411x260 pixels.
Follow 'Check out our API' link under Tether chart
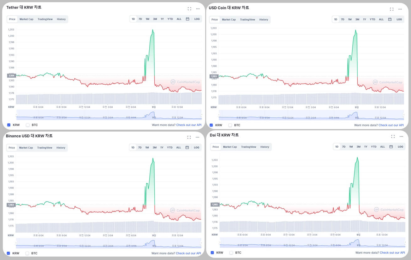coord(189,125)
